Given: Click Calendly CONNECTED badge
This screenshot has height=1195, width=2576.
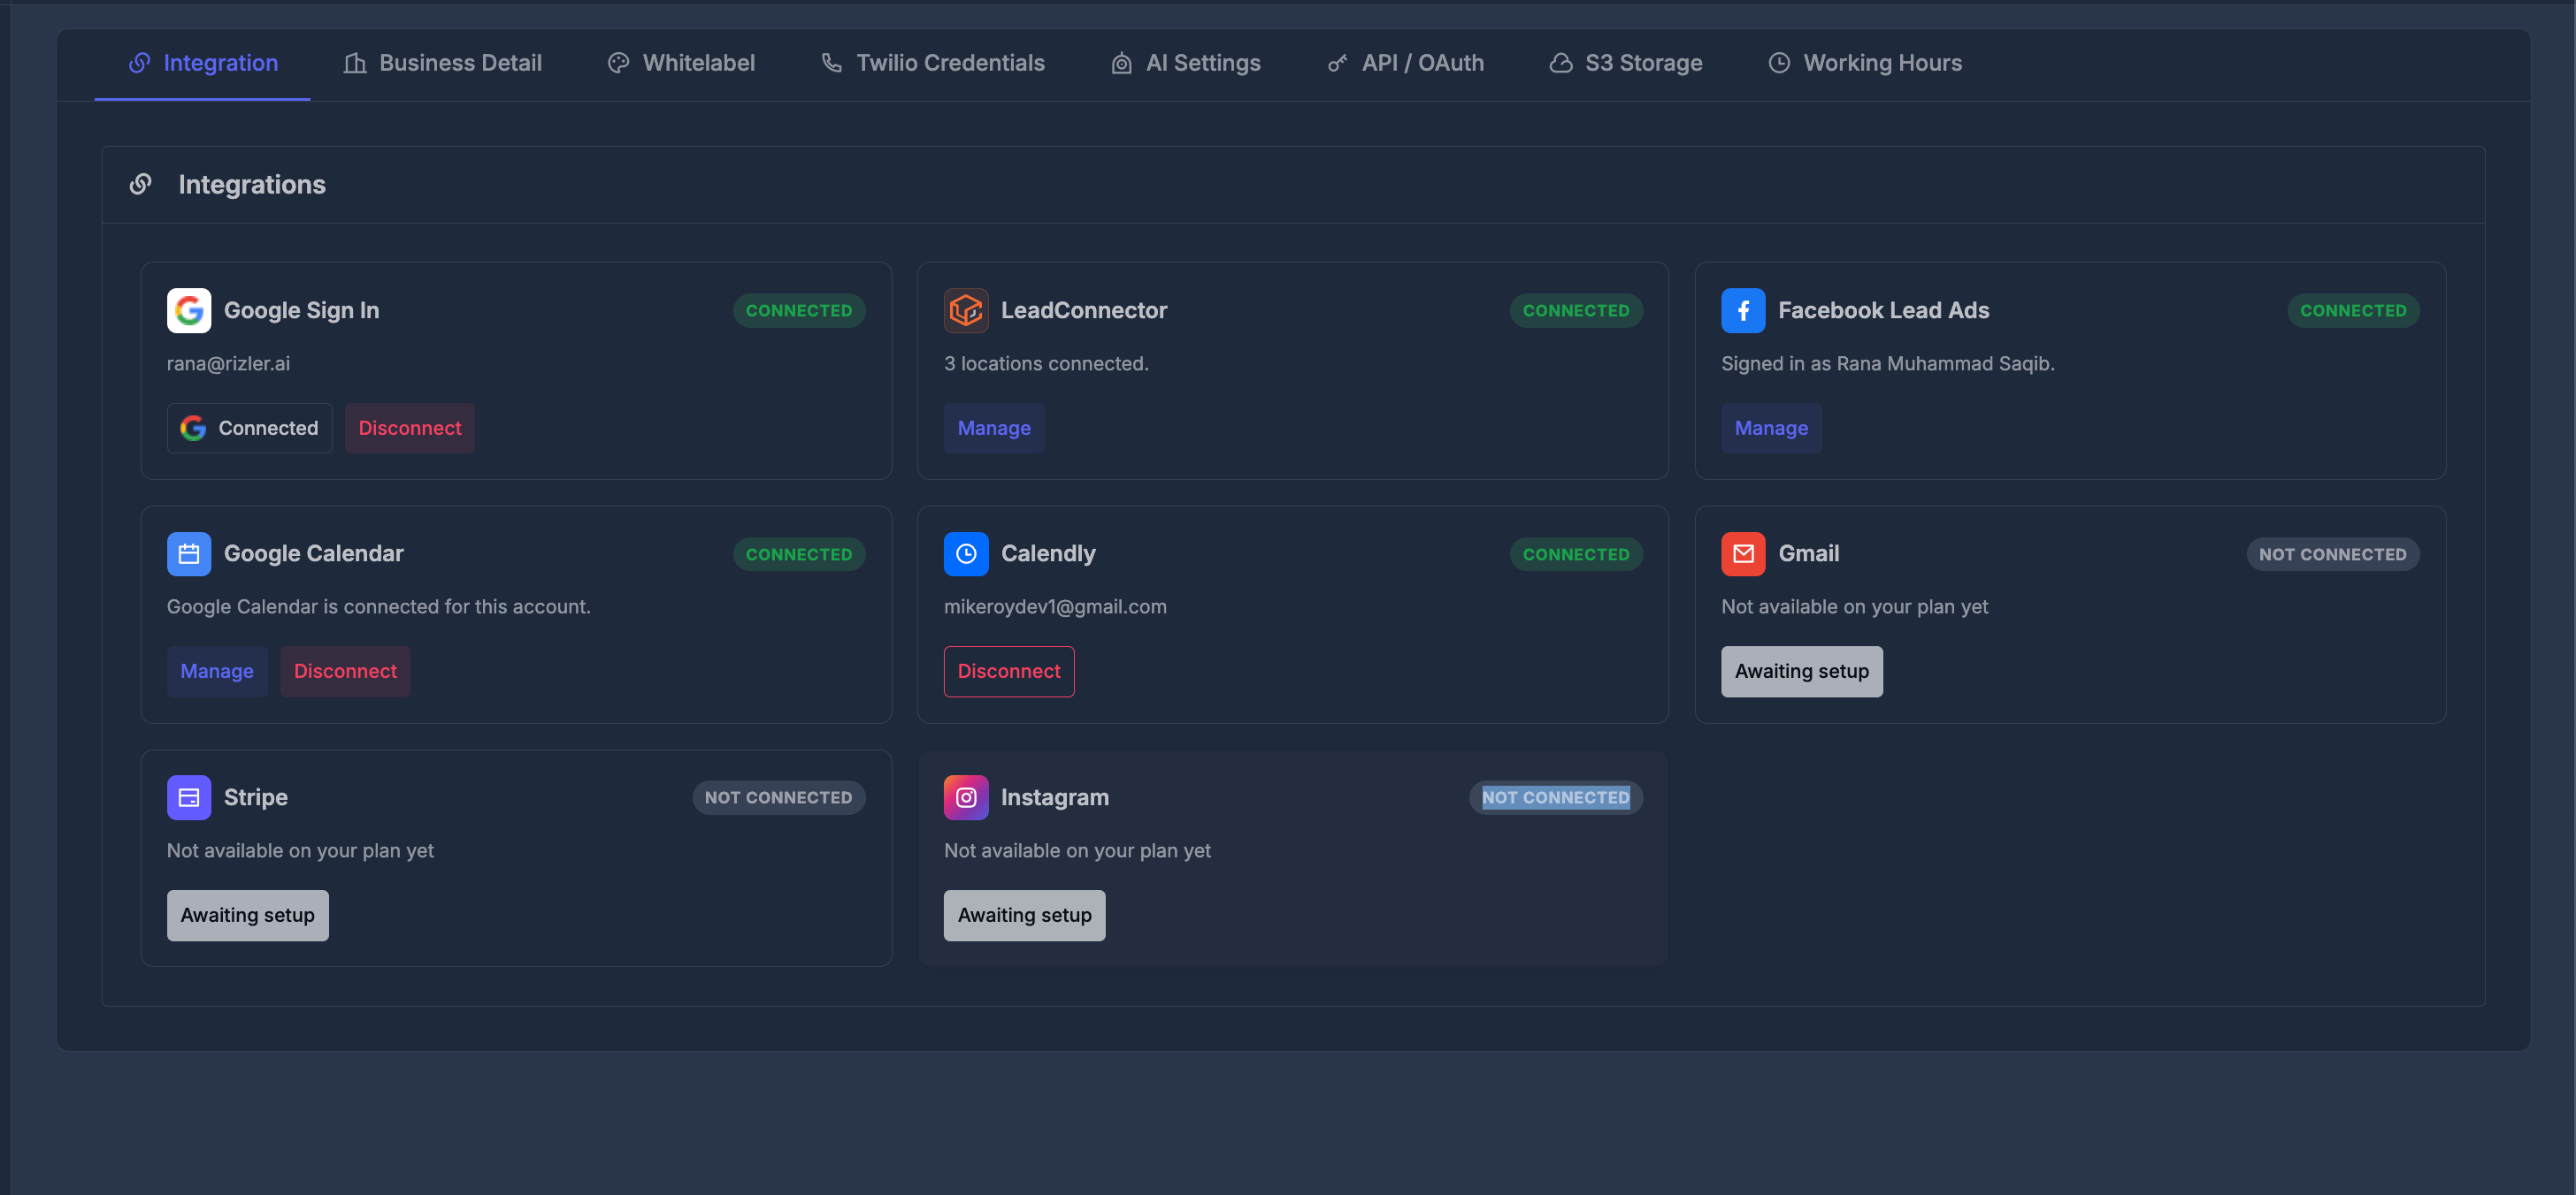Looking at the screenshot, I should (1576, 554).
